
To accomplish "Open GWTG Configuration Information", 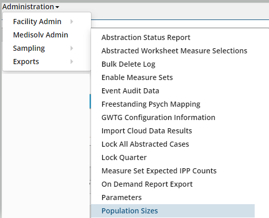I will pyautogui.click(x=159, y=117).
